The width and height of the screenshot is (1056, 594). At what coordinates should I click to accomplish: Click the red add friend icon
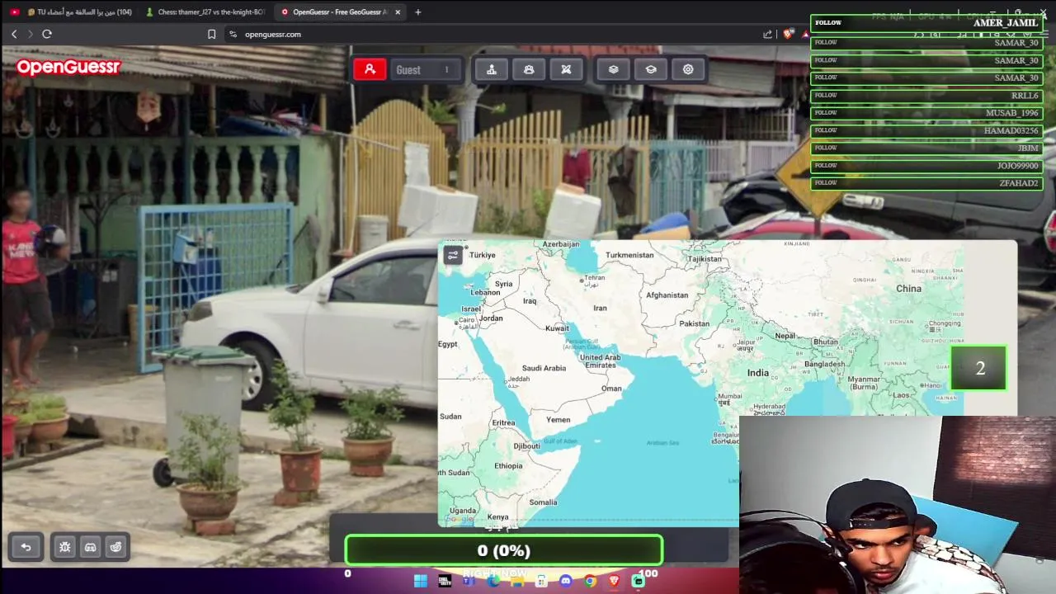(x=370, y=69)
